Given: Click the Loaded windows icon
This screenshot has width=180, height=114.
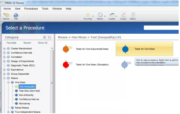Looking at the screenshot, I should click(x=112, y=15).
